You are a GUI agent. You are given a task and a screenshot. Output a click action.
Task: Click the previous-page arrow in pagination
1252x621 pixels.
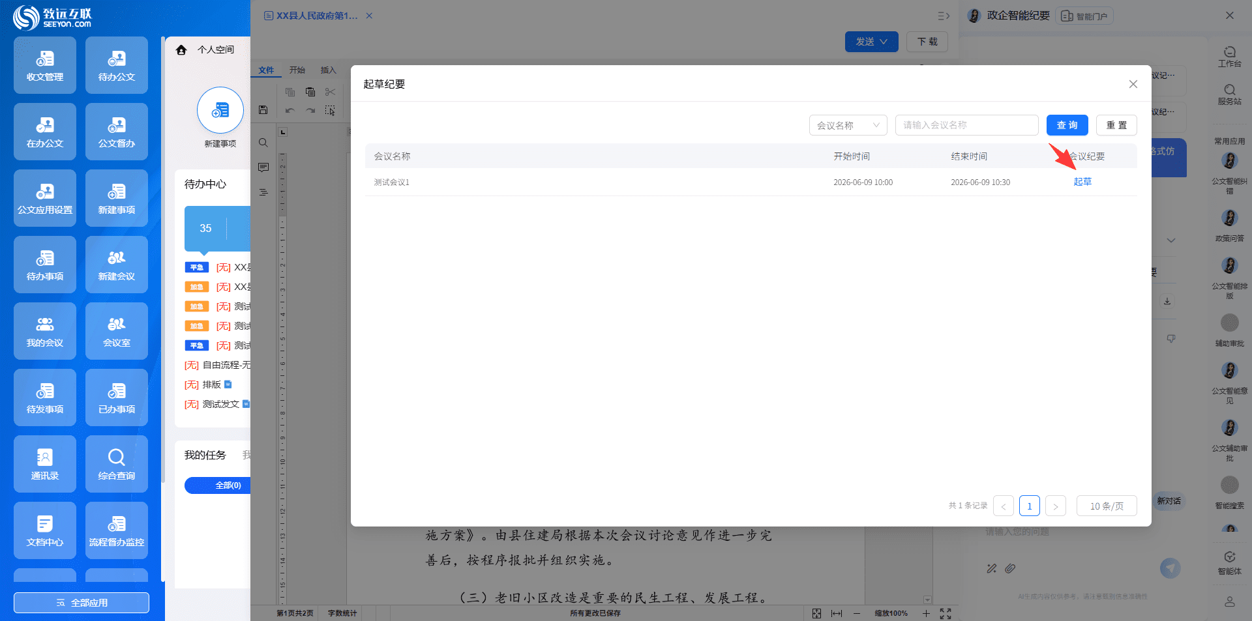tap(1004, 506)
